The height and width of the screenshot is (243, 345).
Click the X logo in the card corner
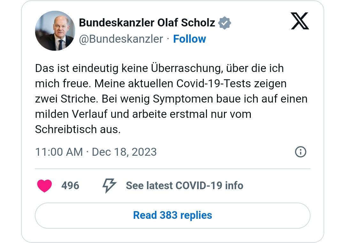[x=300, y=21]
